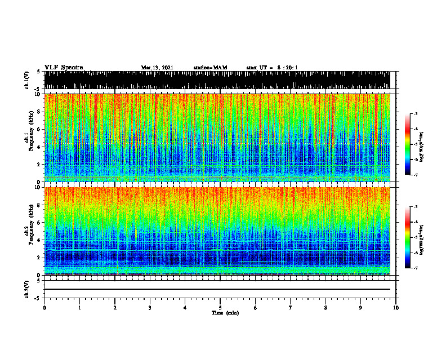
Task: Click the "5" tick on the ch.1(V) axis
Action: (x=39, y=72)
